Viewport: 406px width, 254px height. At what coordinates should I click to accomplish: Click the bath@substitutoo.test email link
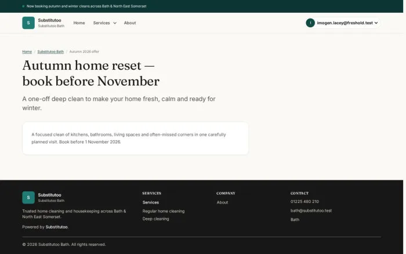point(311,211)
